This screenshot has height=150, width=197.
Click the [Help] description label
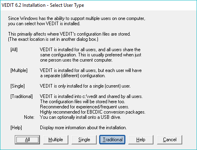point(16,128)
